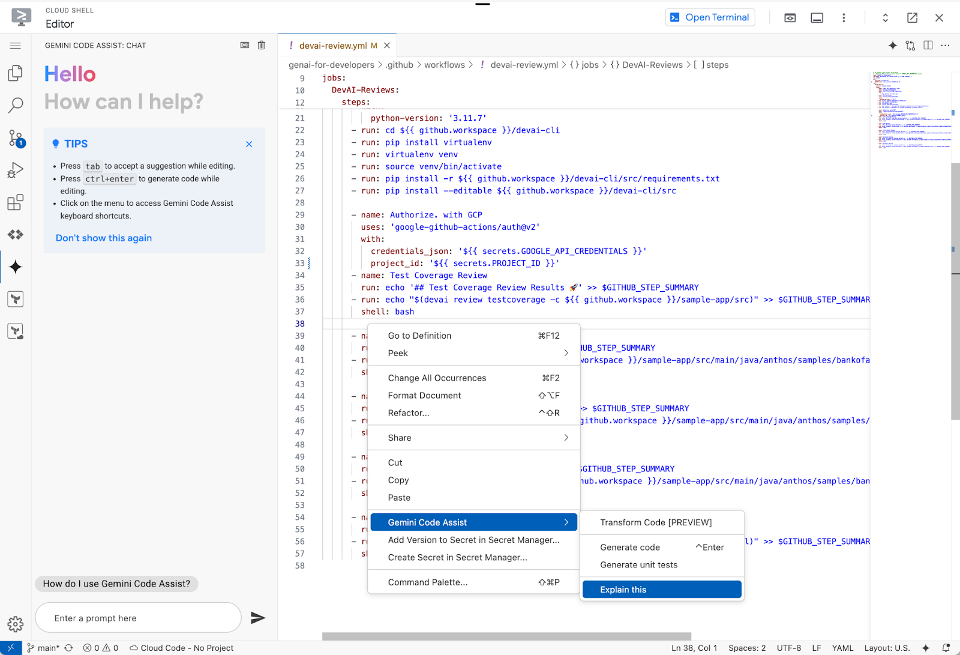Image resolution: width=960 pixels, height=655 pixels.
Task: Open the Search magnifier in activity bar
Action: [x=16, y=106]
